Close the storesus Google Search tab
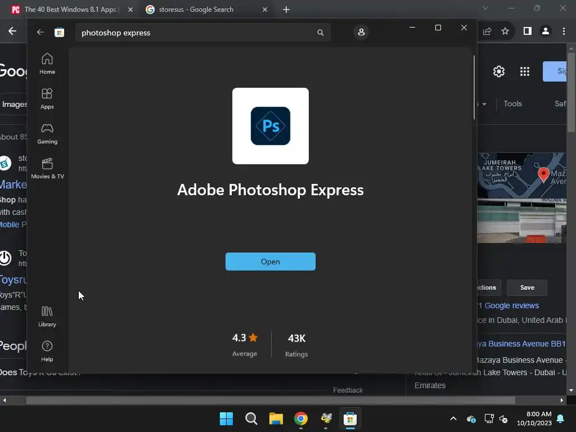The height and width of the screenshot is (432, 576). pyautogui.click(x=265, y=10)
